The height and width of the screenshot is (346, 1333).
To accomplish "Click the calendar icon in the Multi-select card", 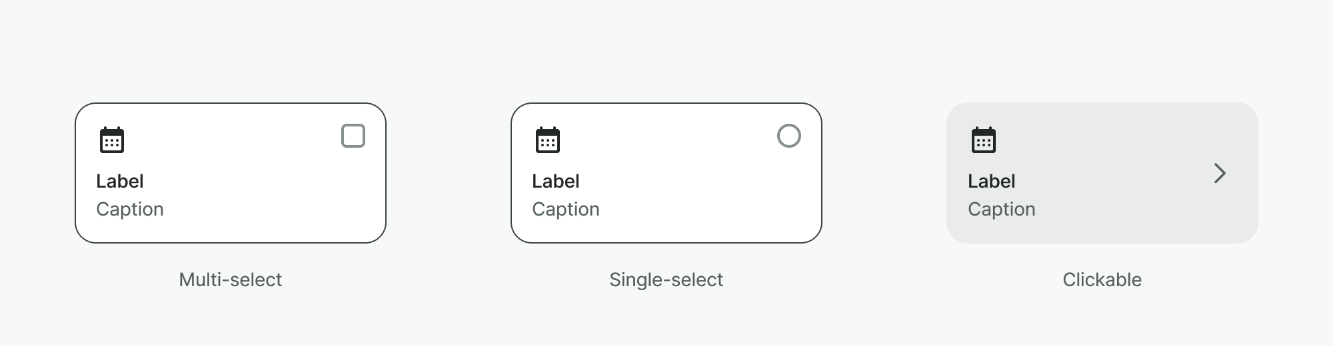I will tap(111, 140).
